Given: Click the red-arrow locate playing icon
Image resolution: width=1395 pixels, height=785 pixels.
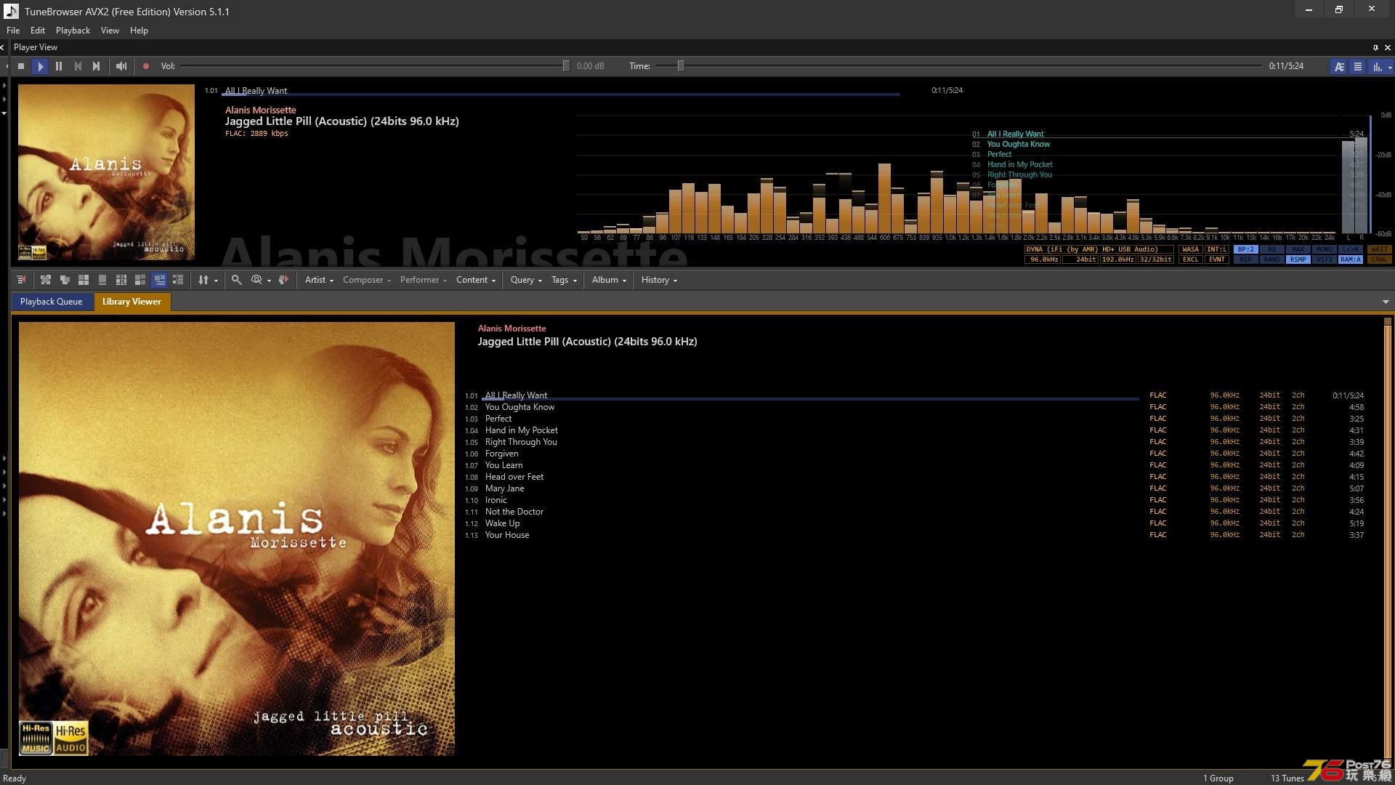Looking at the screenshot, I should (x=283, y=280).
